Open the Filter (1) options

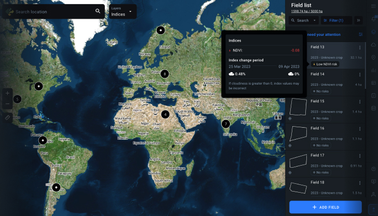336,20
